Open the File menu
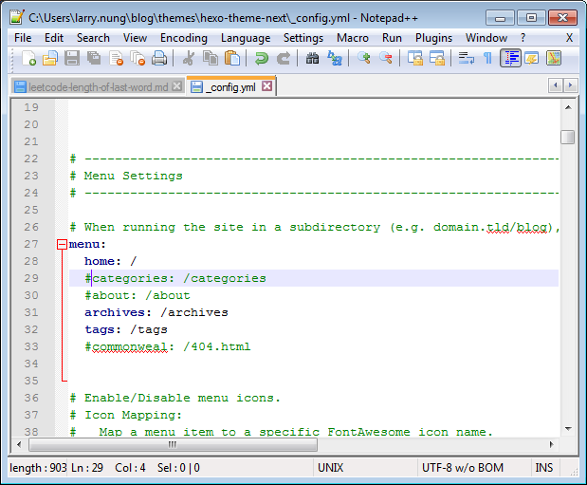The width and height of the screenshot is (587, 485). (x=23, y=38)
